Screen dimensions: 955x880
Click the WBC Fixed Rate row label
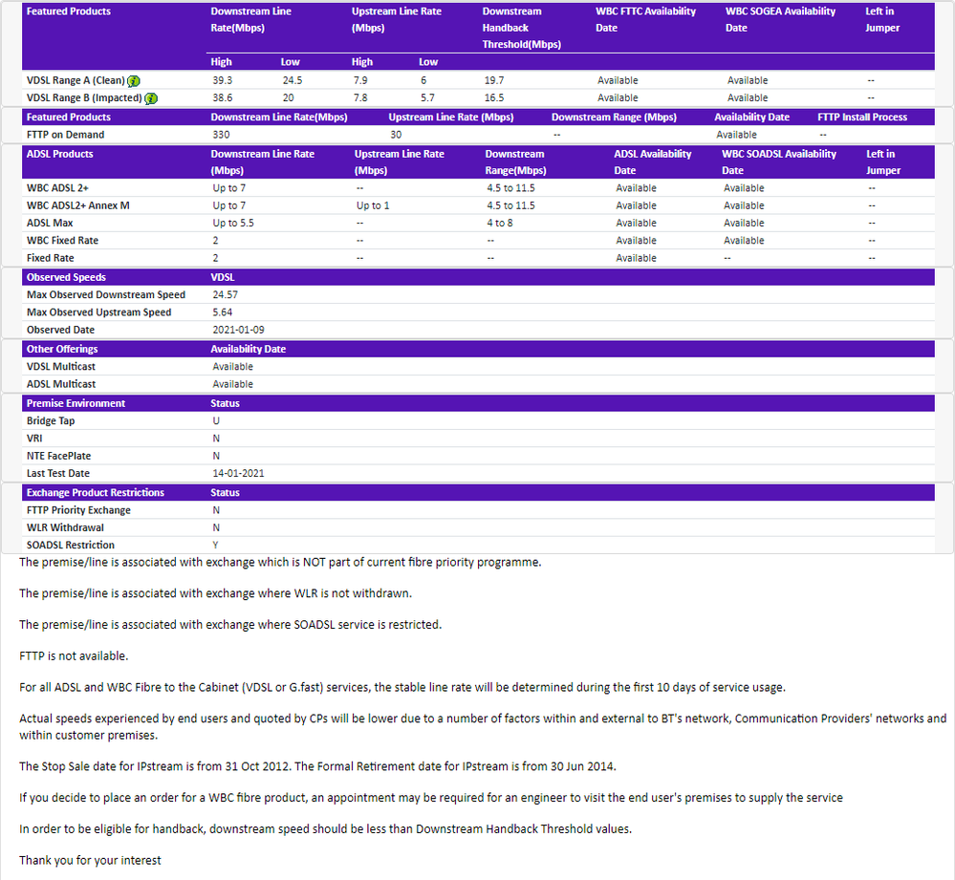pos(62,241)
